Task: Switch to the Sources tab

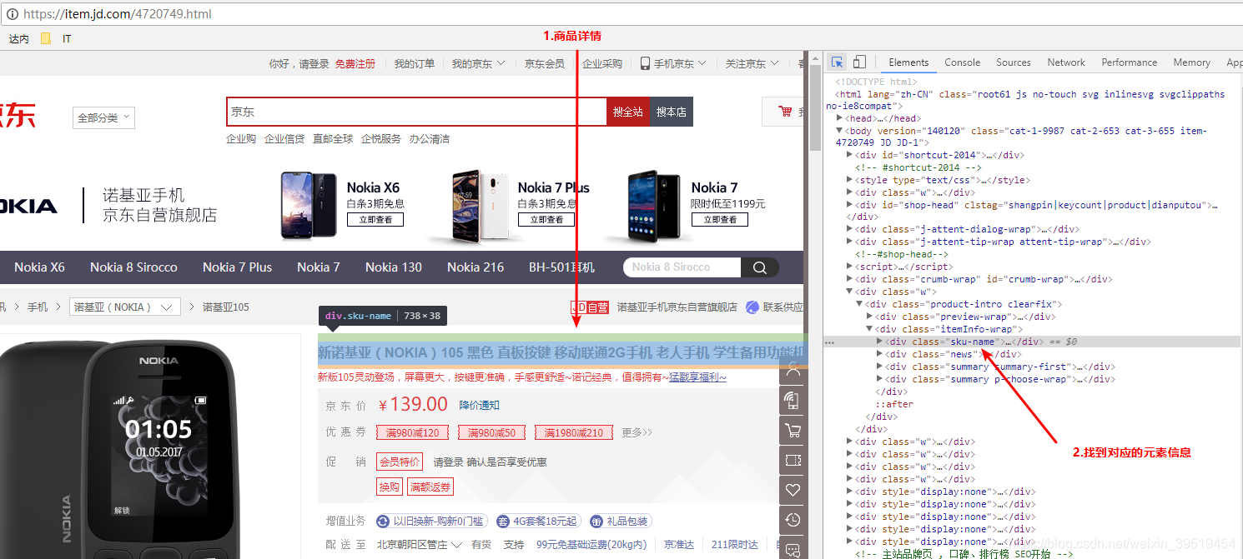Action: pyautogui.click(x=1014, y=62)
